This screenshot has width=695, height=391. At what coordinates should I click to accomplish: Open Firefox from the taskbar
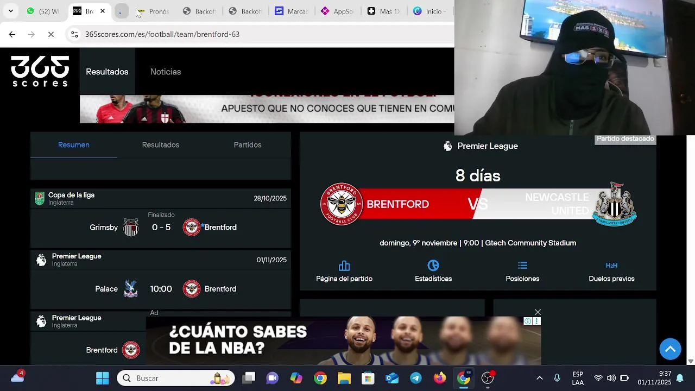[x=440, y=378]
